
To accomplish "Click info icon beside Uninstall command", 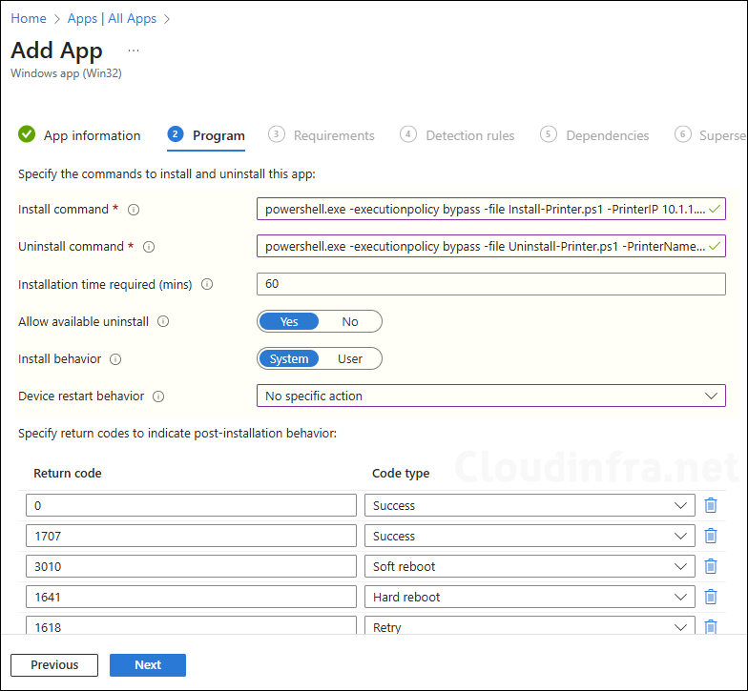I will tap(149, 247).
